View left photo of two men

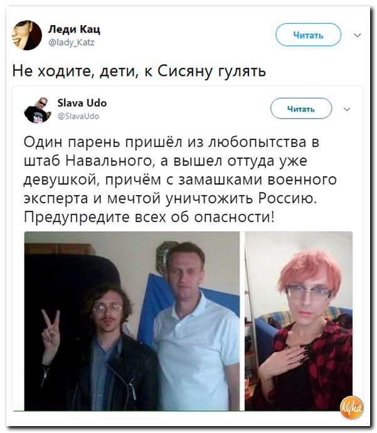click(x=132, y=321)
